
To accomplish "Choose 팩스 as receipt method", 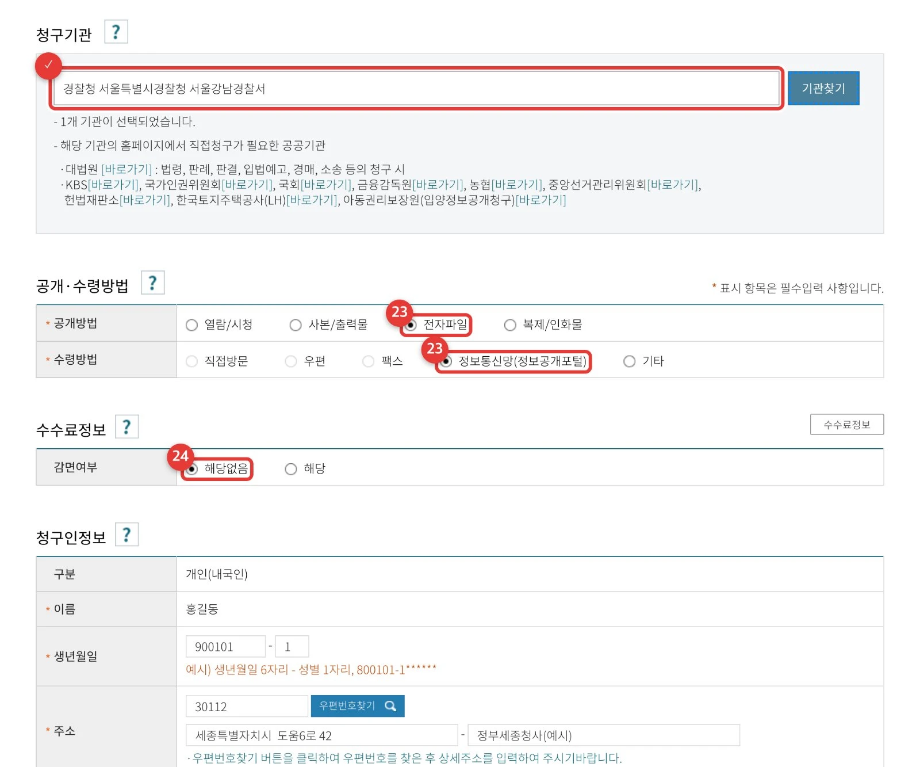I will pos(369,361).
